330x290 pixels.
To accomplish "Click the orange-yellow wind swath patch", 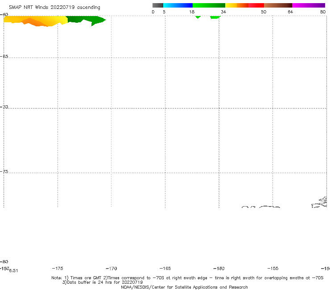I will (36, 21).
